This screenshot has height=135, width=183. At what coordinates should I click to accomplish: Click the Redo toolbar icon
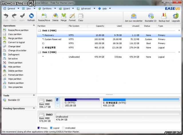14,17
